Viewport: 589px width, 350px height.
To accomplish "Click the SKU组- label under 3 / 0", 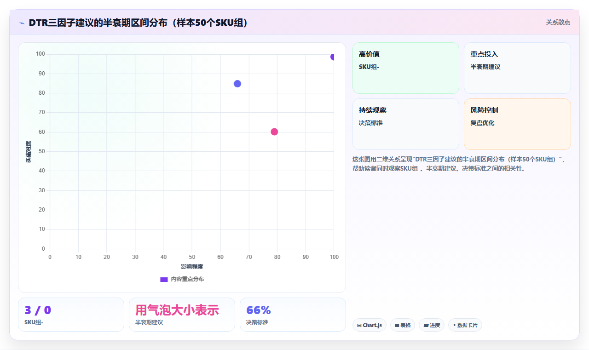I will [34, 322].
